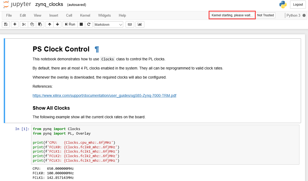Viewport: 308px width, 181px height.
Task: Open the Cell menu
Action: coord(69,15)
